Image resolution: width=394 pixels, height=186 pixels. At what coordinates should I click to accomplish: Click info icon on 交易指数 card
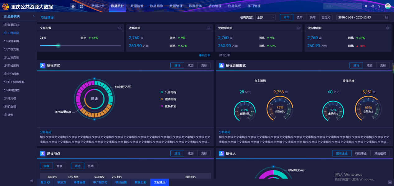120,28
